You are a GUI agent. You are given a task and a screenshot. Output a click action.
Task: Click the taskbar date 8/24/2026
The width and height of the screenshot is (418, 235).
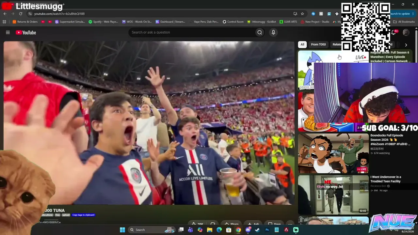click(408, 231)
